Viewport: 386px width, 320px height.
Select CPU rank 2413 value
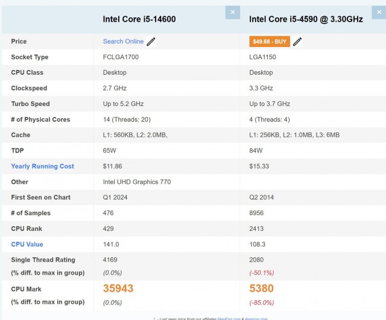256,229
